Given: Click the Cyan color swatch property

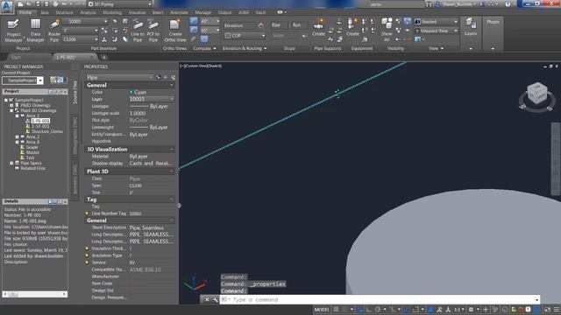Looking at the screenshot, I should click(x=131, y=92).
